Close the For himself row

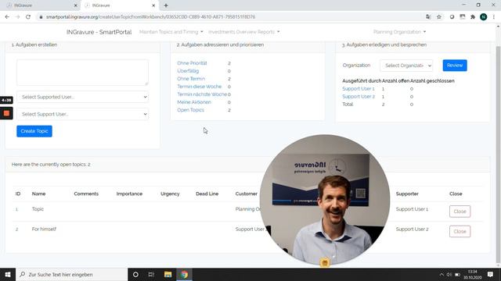point(460,231)
